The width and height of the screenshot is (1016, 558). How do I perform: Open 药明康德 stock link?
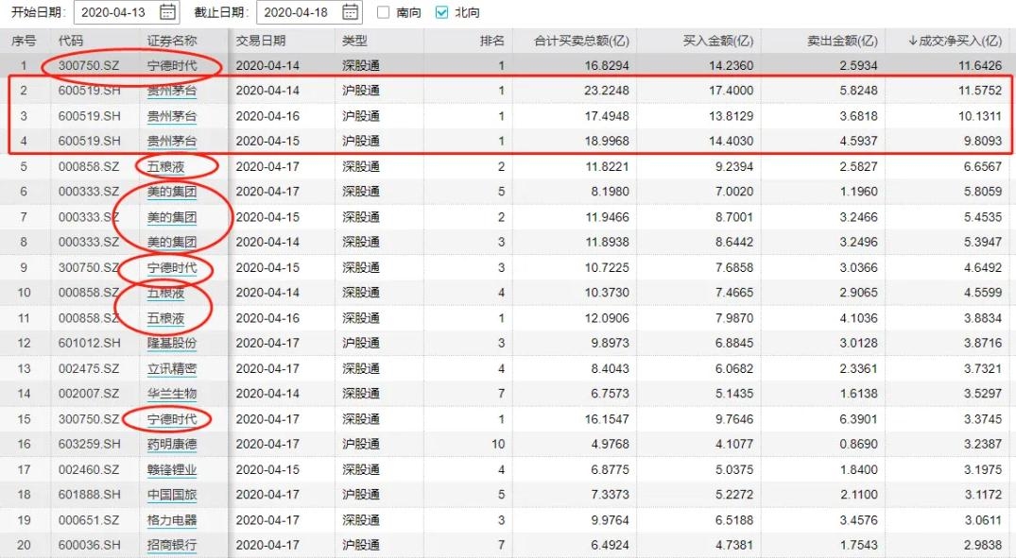click(172, 444)
